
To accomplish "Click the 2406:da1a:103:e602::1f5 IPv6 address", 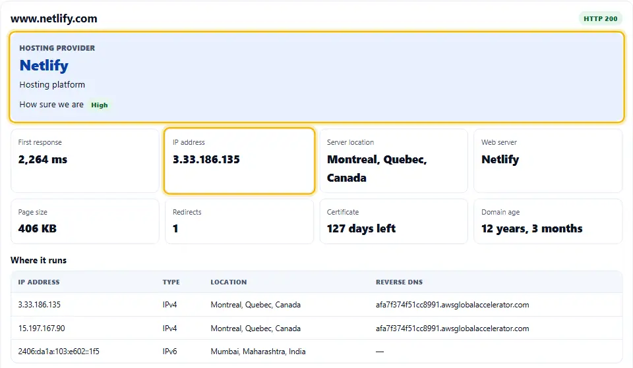I will click(x=59, y=352).
